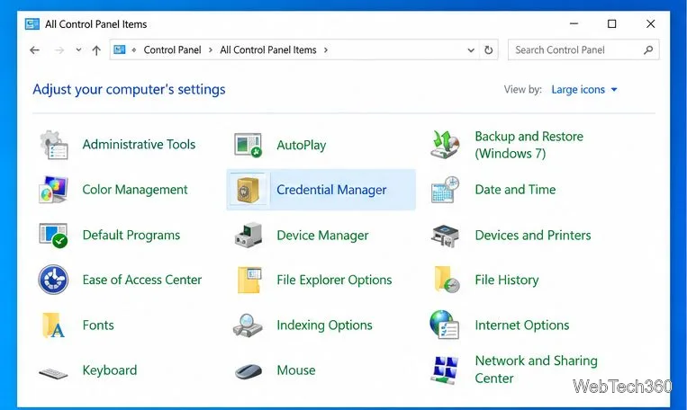The height and width of the screenshot is (410, 687).
Task: Open the Date and Time link
Action: point(515,190)
